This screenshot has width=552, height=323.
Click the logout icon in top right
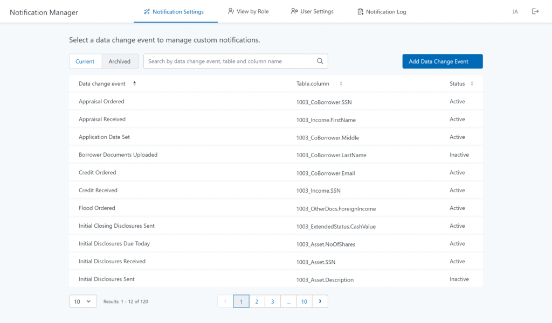pyautogui.click(x=535, y=11)
